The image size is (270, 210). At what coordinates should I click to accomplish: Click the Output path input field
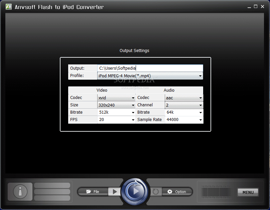[150, 68]
